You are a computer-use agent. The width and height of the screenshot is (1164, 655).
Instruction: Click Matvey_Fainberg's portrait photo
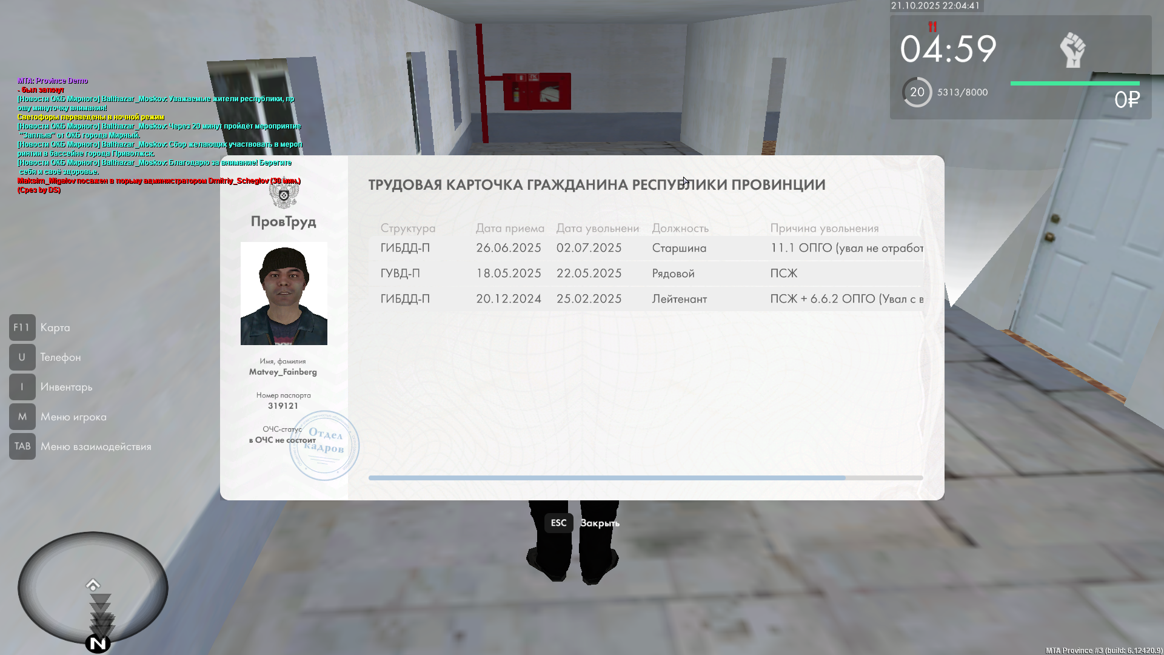[284, 294]
